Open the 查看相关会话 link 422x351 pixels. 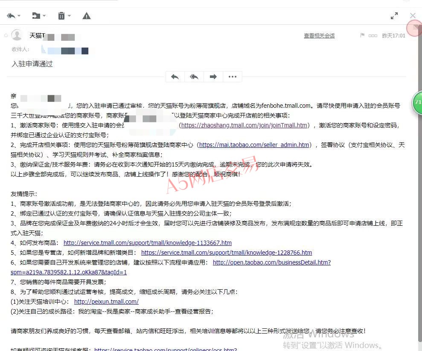[x=319, y=36]
